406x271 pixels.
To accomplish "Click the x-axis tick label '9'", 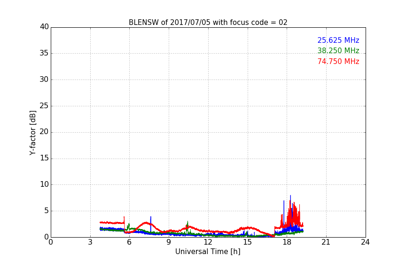I will [x=169, y=242].
